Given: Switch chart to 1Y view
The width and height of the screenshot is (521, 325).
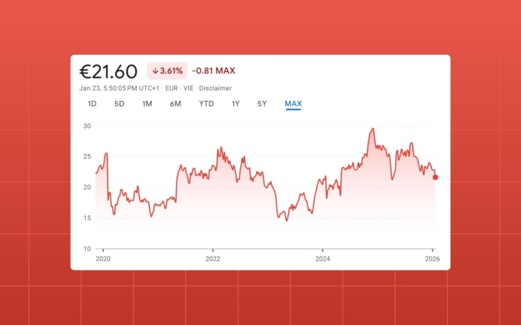Looking at the screenshot, I should click(236, 104).
